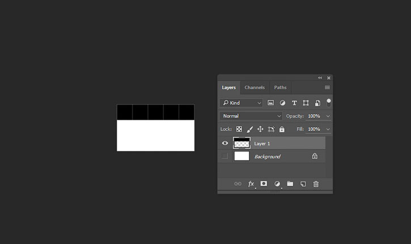This screenshot has height=244, width=411.
Task: Click the Background layer lock icon
Action: pyautogui.click(x=315, y=156)
